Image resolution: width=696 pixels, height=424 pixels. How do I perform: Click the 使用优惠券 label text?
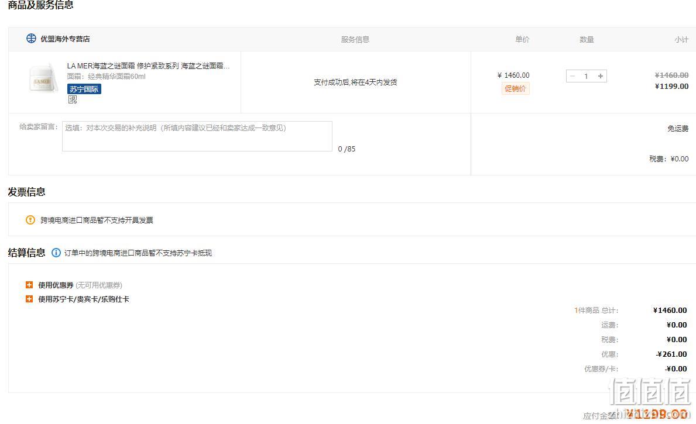[x=56, y=285]
